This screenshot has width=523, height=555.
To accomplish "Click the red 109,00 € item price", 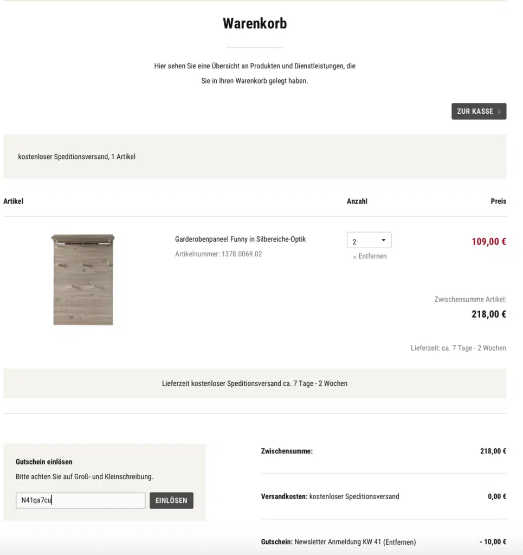I will point(488,242).
